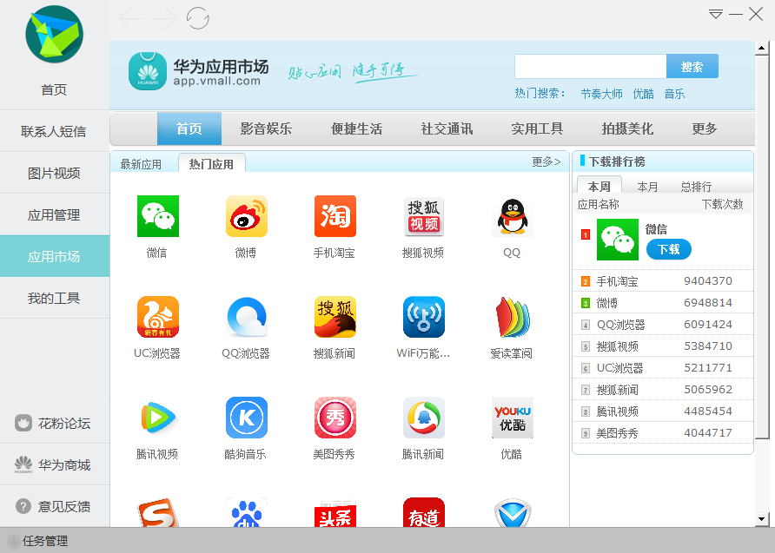Viewport: 775px width, 553px height.
Task: Select the 热门应用 tab
Action: point(211,163)
